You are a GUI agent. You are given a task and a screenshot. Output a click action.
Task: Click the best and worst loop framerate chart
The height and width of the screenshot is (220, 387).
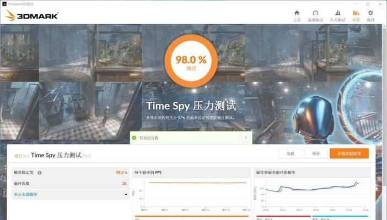(x=312, y=195)
